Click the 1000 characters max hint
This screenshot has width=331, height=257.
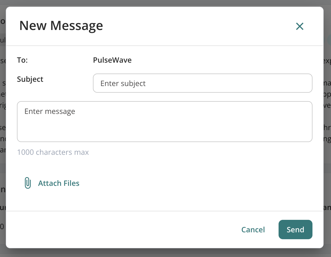[x=53, y=152]
